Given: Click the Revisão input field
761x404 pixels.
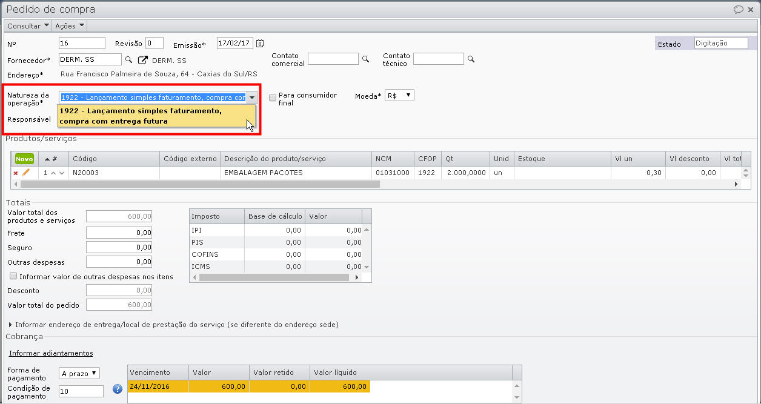Looking at the screenshot, I should tap(155, 43).
